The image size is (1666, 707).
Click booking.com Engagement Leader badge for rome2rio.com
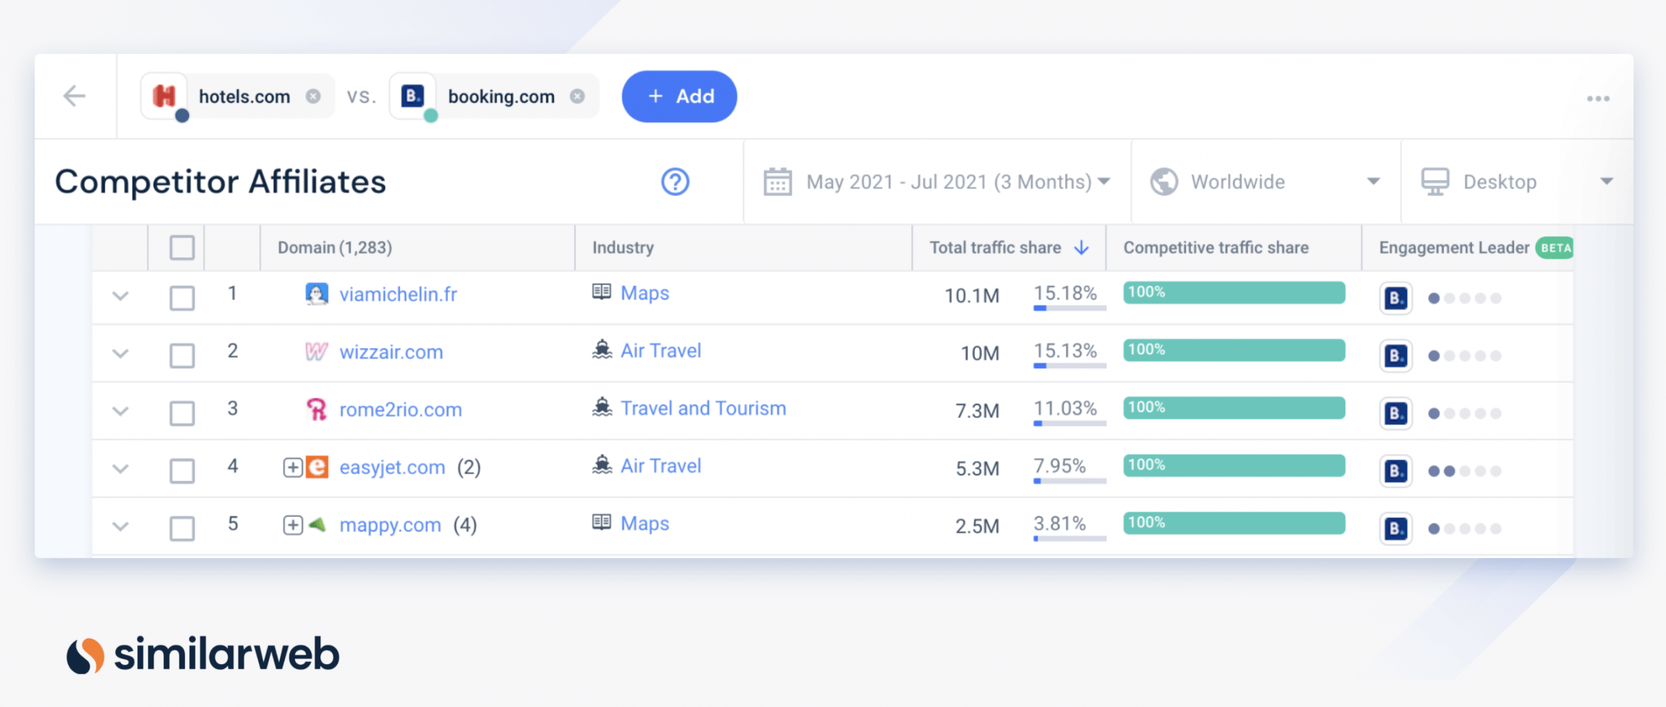pyautogui.click(x=1394, y=411)
